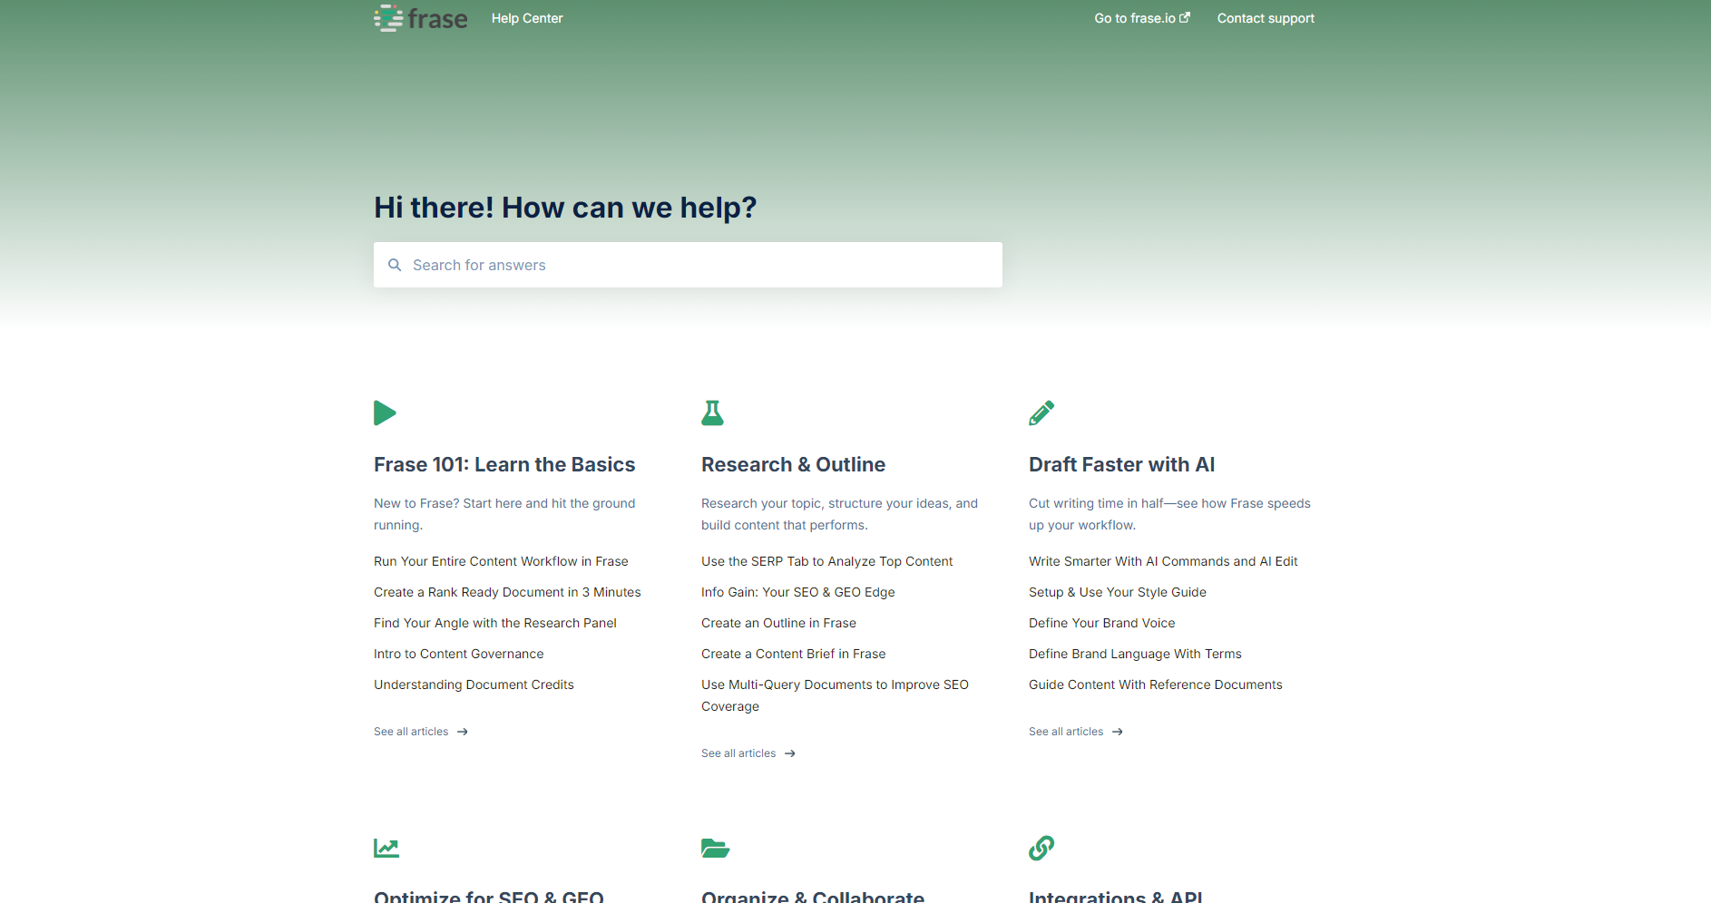Click the flask icon above Research & Outline
This screenshot has width=1711, height=903.
pyautogui.click(x=712, y=413)
